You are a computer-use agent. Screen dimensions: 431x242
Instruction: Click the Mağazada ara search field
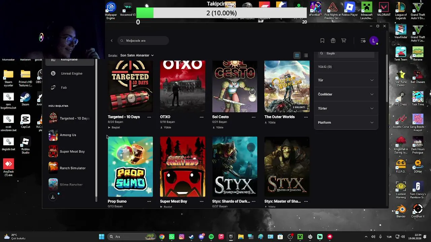(x=143, y=41)
